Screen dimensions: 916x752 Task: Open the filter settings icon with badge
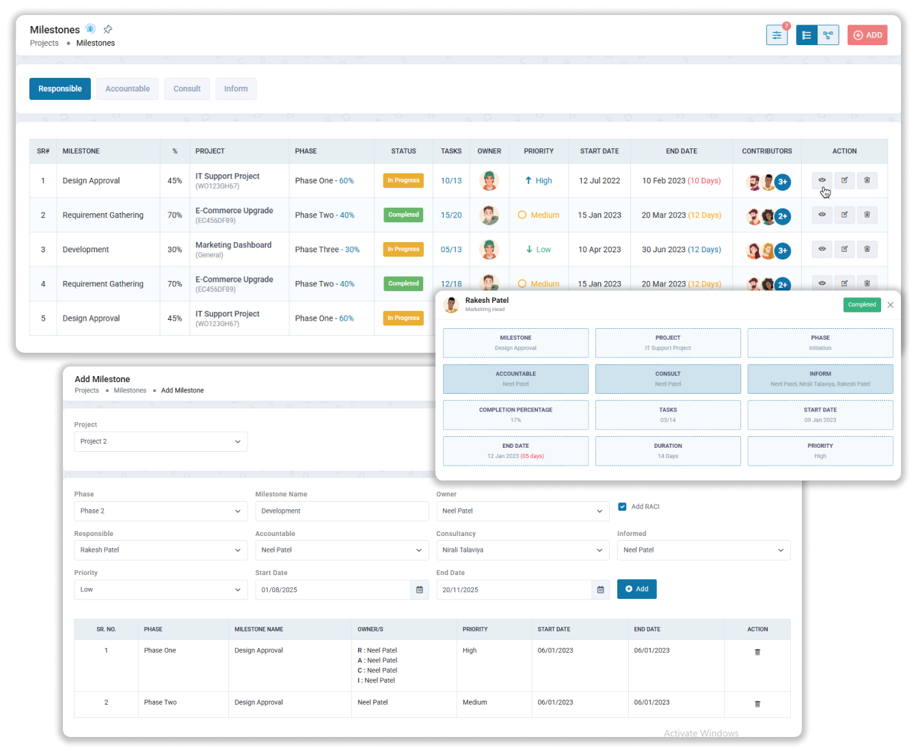click(x=777, y=36)
